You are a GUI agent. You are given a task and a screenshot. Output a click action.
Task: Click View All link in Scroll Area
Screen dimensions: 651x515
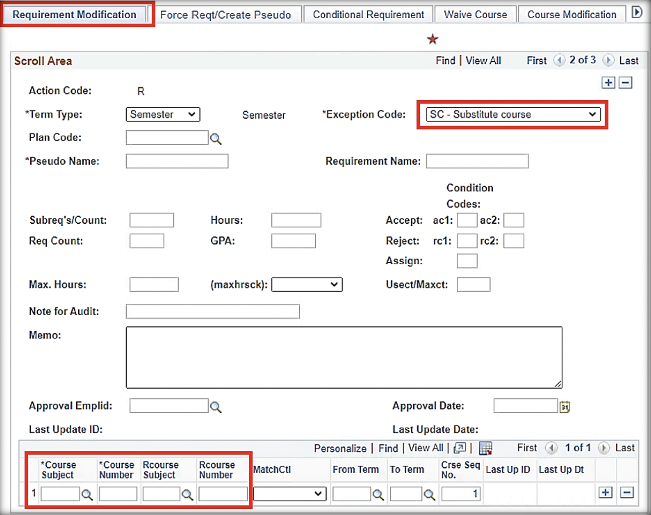click(x=483, y=60)
